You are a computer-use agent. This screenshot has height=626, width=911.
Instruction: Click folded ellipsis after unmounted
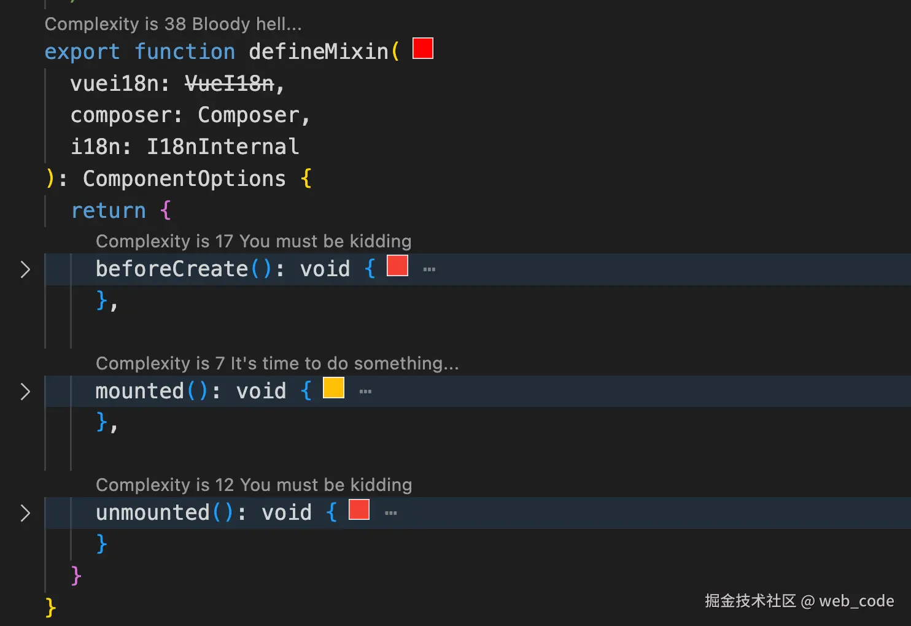click(391, 513)
